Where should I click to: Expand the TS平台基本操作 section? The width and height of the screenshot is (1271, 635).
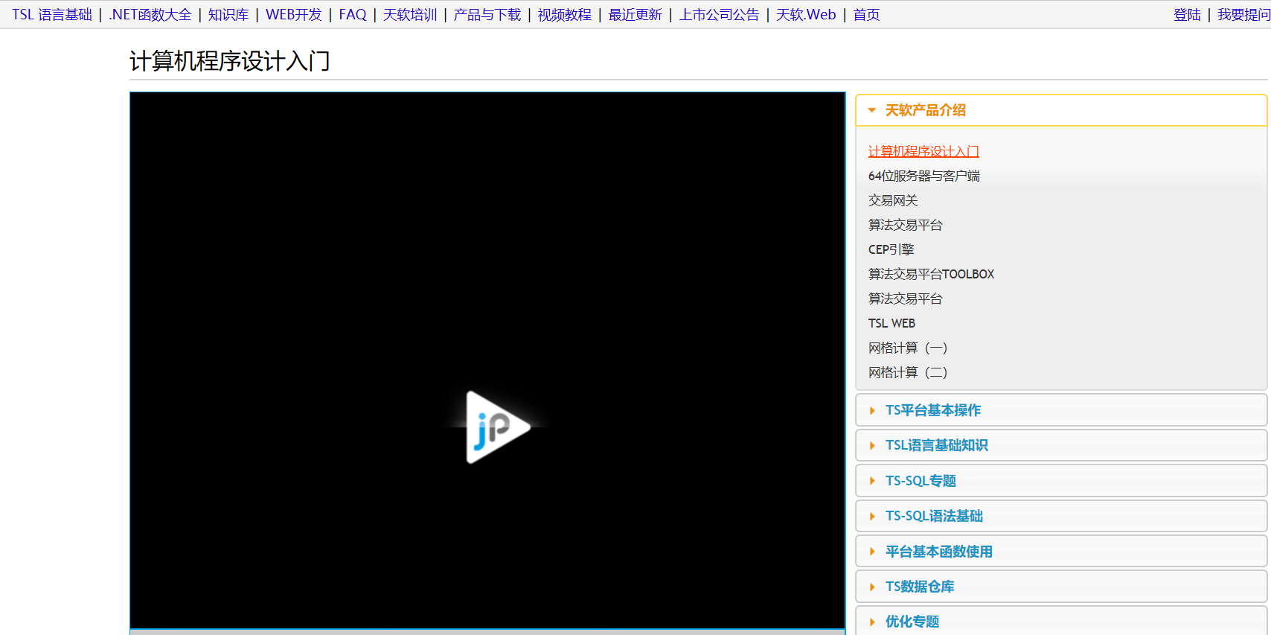click(x=1061, y=410)
